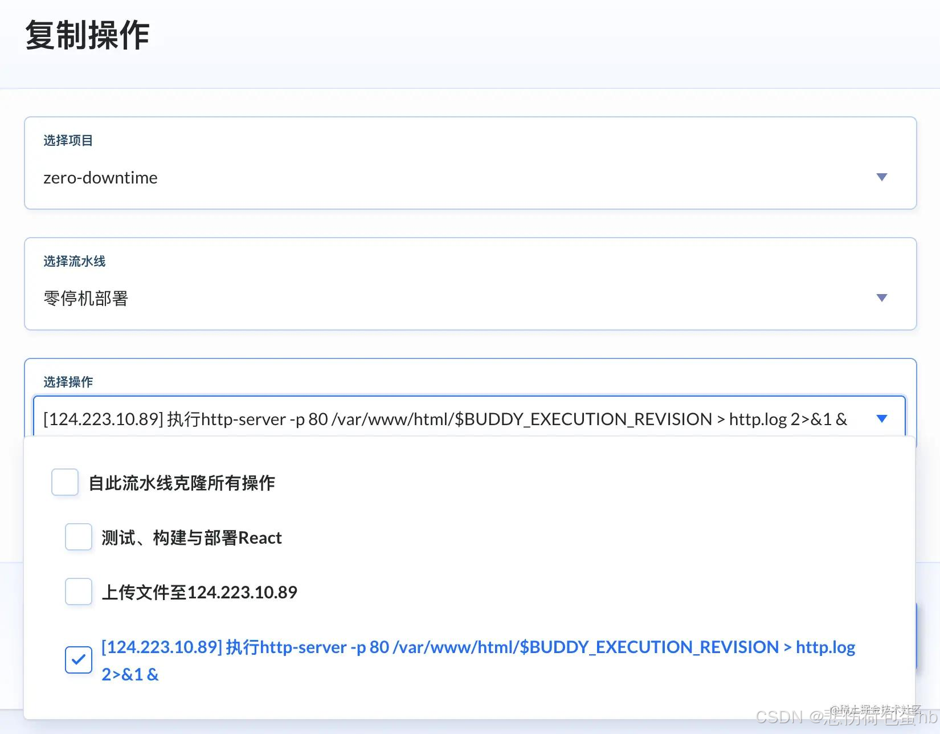Tick the '自此流水线克隆所有操作' checkbox
Viewport: 940px width, 734px height.
click(65, 482)
